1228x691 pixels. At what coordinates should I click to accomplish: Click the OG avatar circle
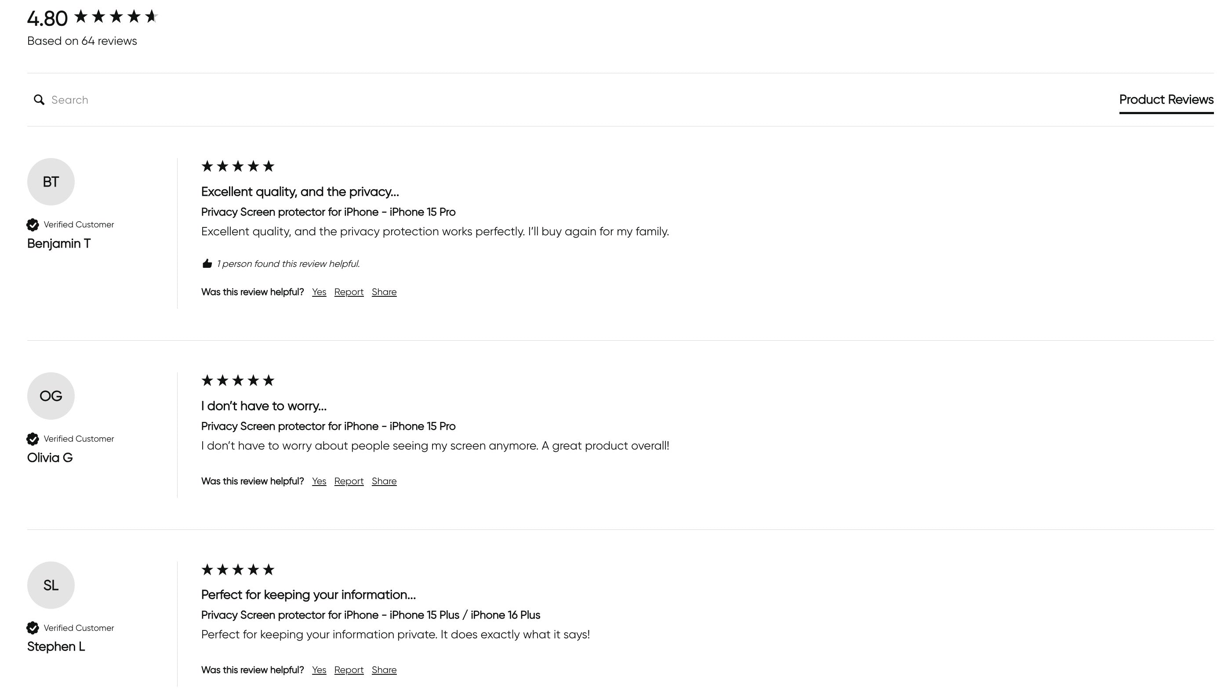51,396
